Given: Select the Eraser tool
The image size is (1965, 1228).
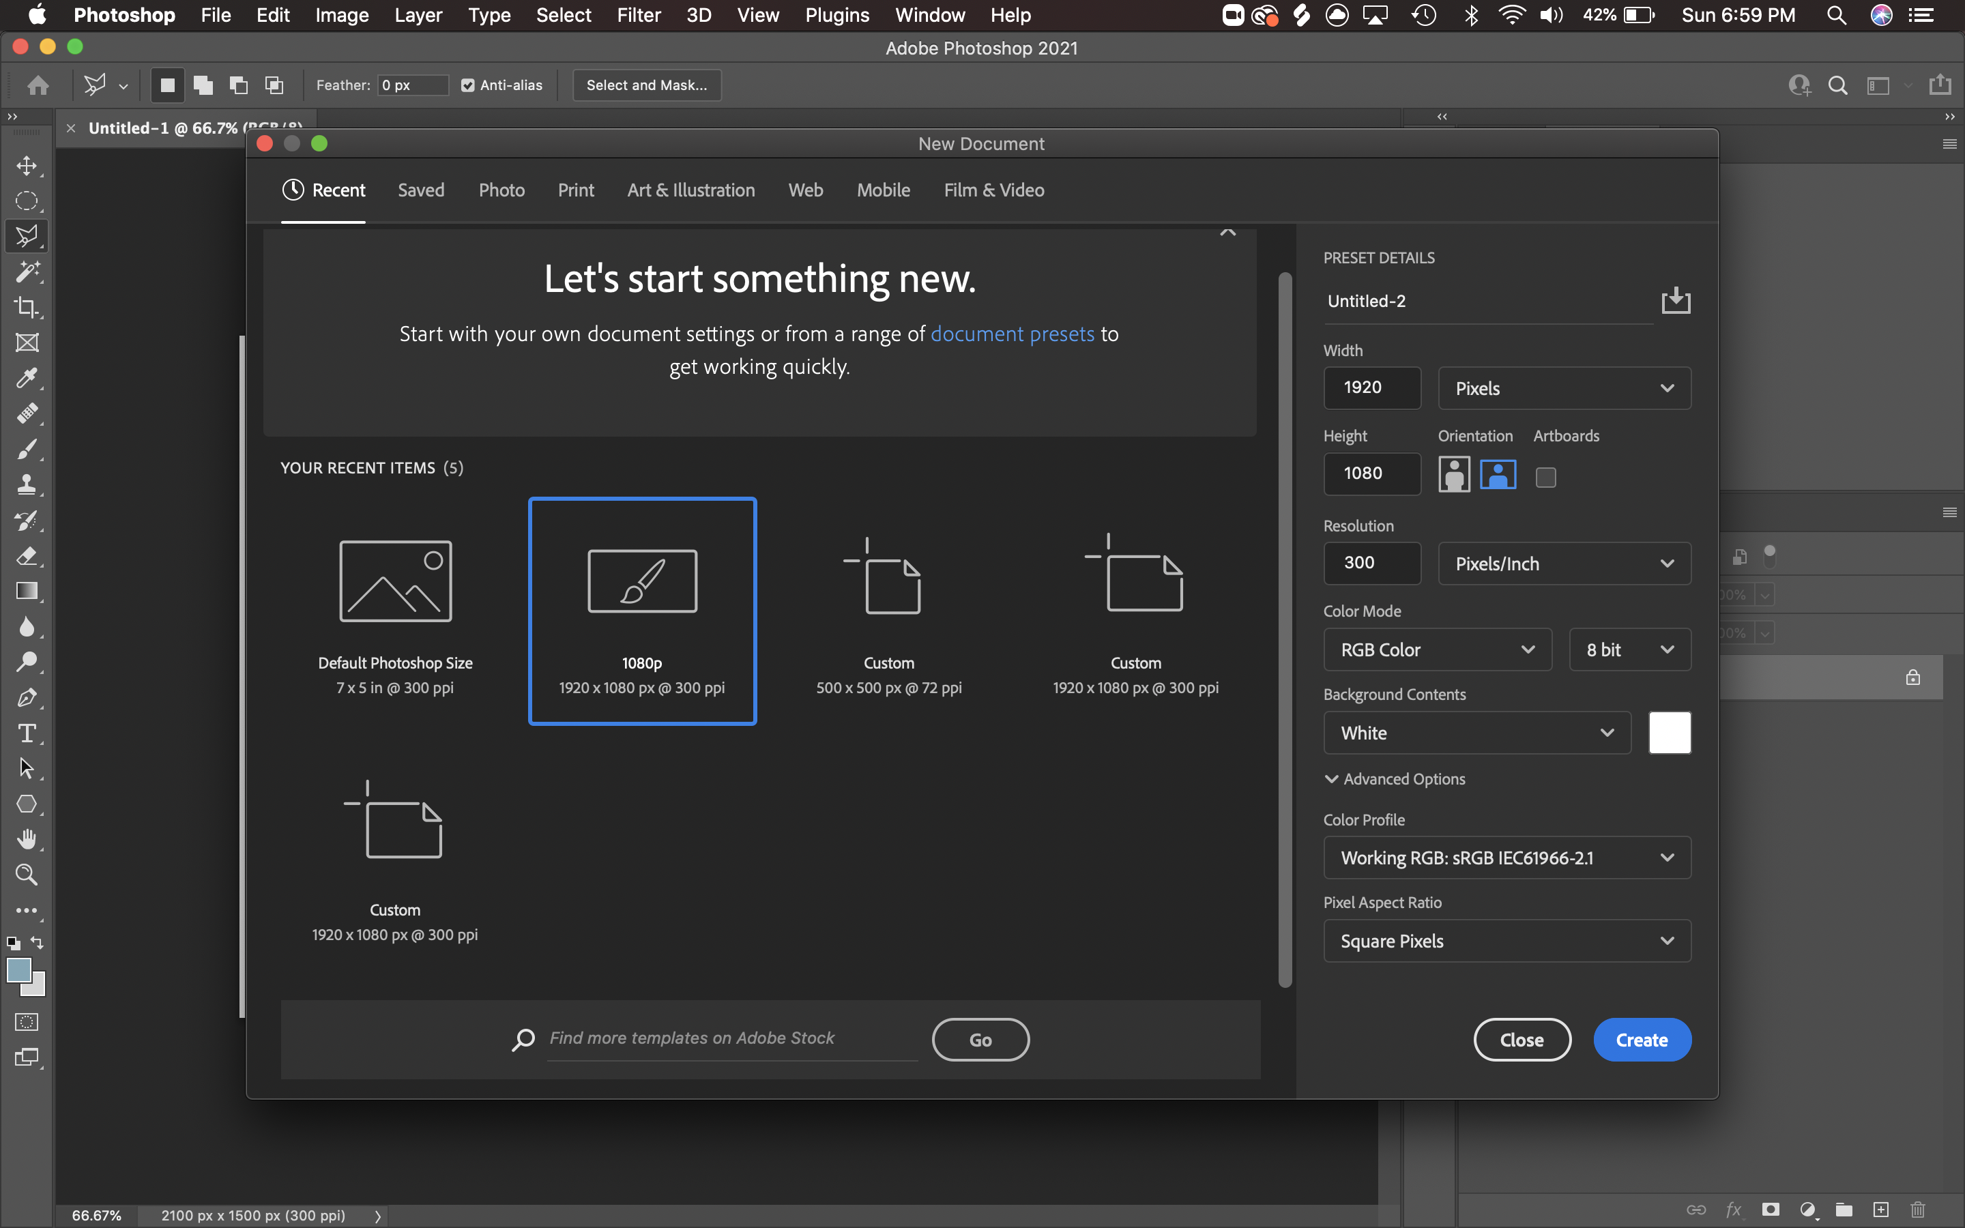Looking at the screenshot, I should tap(27, 556).
